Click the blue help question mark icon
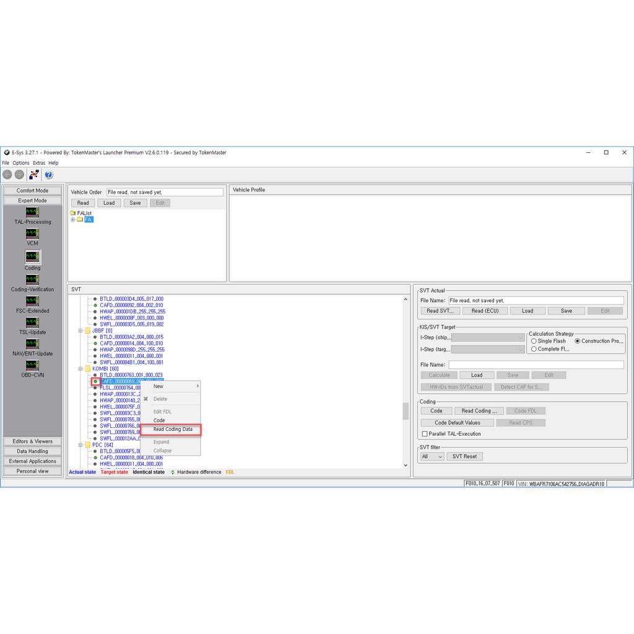Image resolution: width=634 pixels, height=634 pixels. (49, 175)
